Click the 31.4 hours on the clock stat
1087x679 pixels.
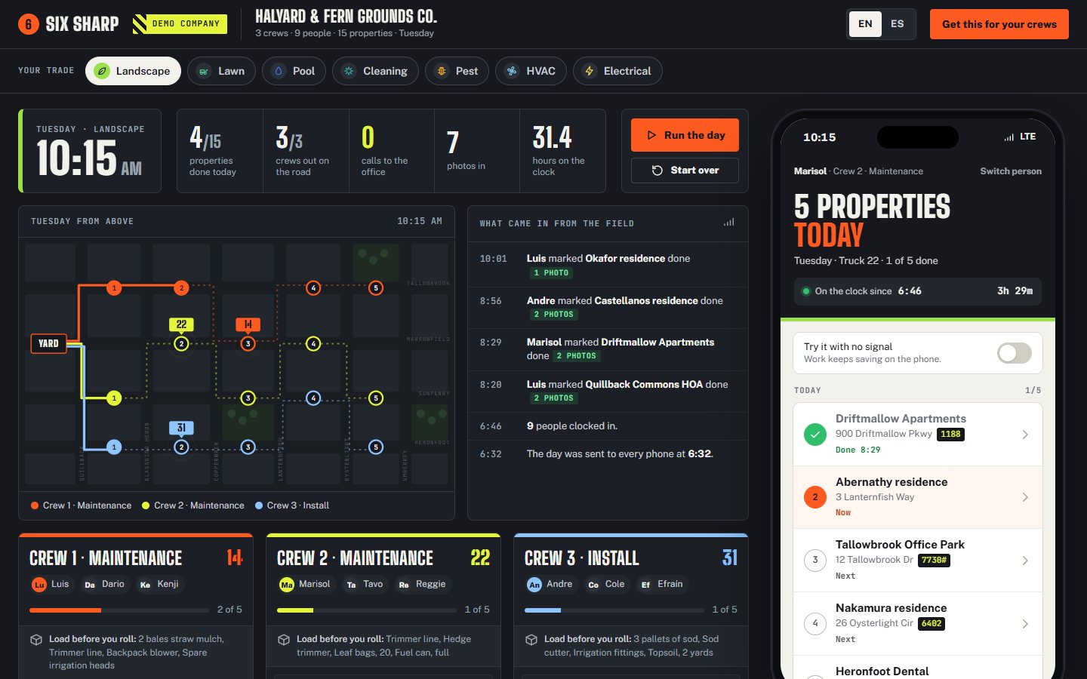point(562,151)
